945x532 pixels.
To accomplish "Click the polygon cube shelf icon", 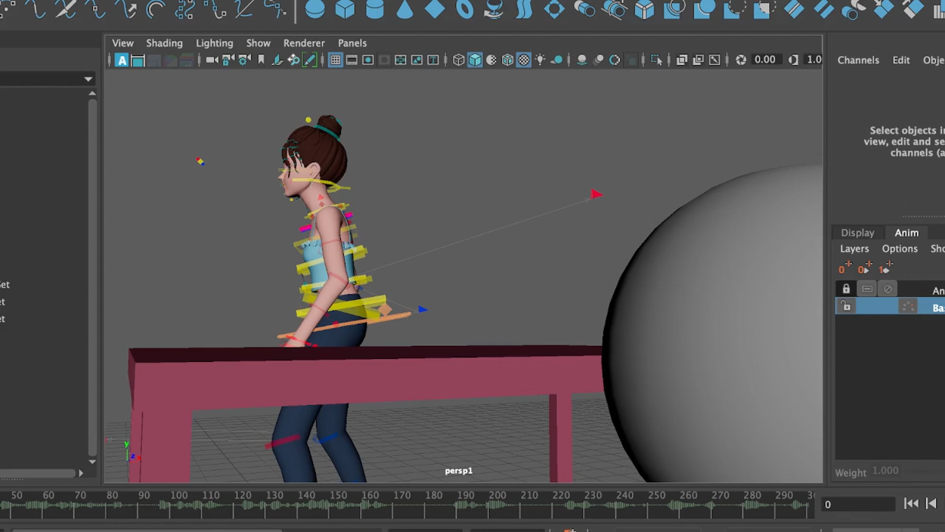I will (345, 9).
